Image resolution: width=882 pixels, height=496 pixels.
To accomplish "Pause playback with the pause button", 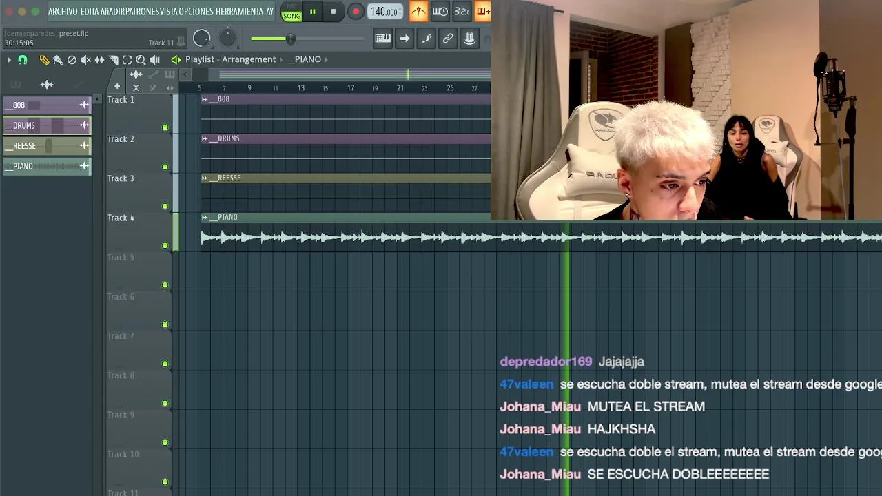I will 312,11.
